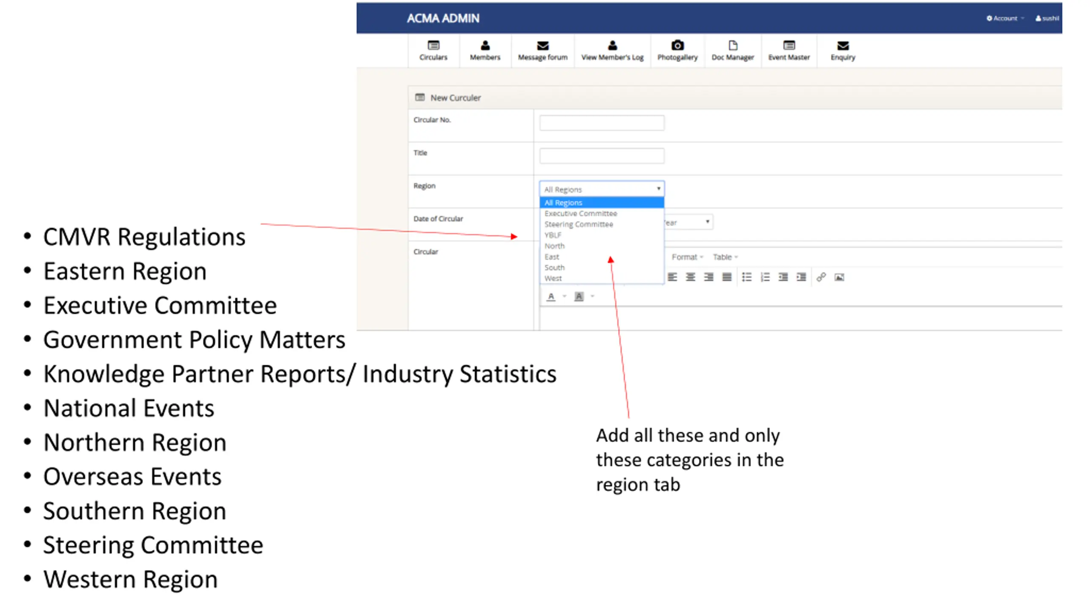The height and width of the screenshot is (613, 1090).
Task: Select All Regions in the list
Action: coord(602,203)
